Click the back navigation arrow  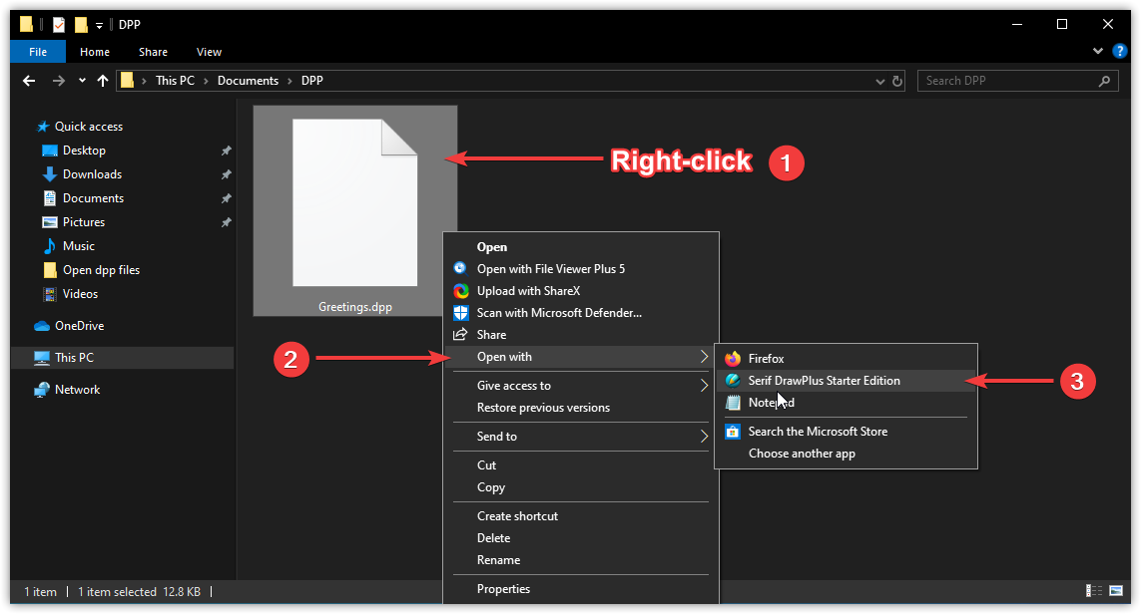click(x=29, y=81)
